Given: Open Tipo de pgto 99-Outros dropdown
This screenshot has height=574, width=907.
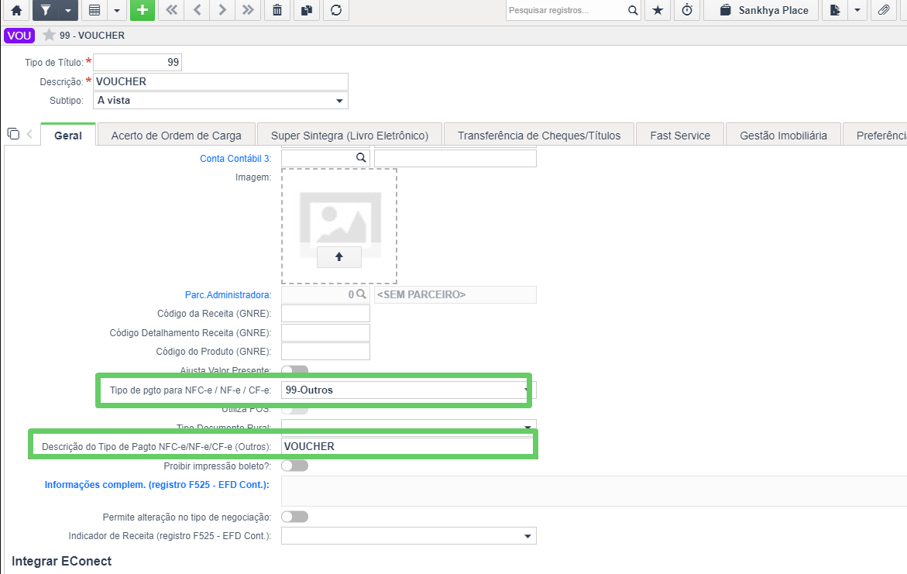Looking at the screenshot, I should tap(408, 390).
